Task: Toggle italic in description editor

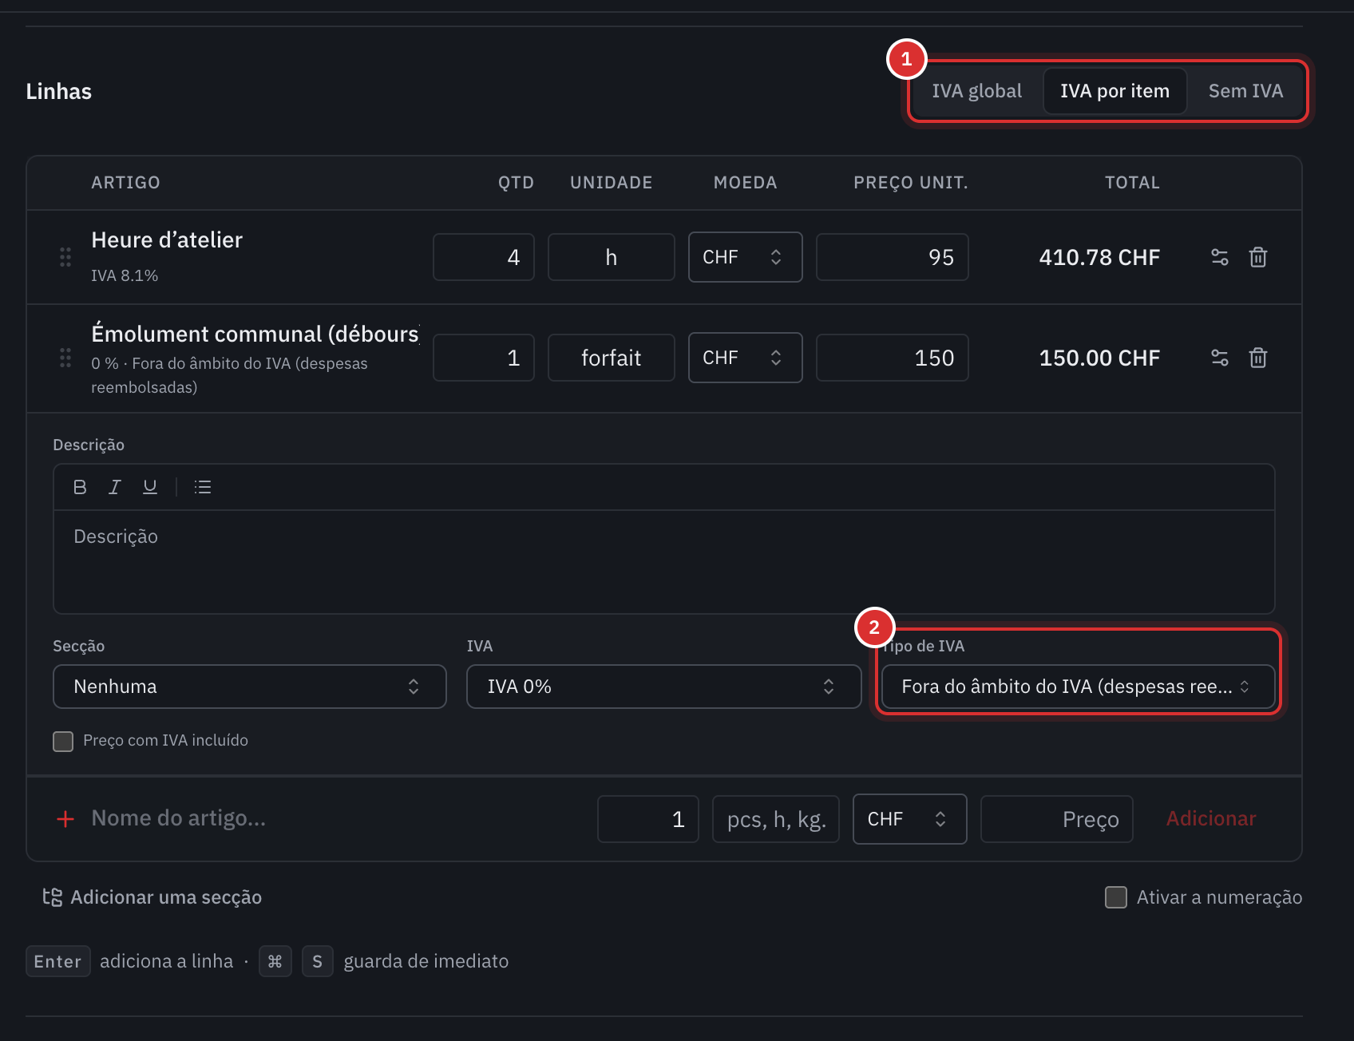Action: (115, 487)
